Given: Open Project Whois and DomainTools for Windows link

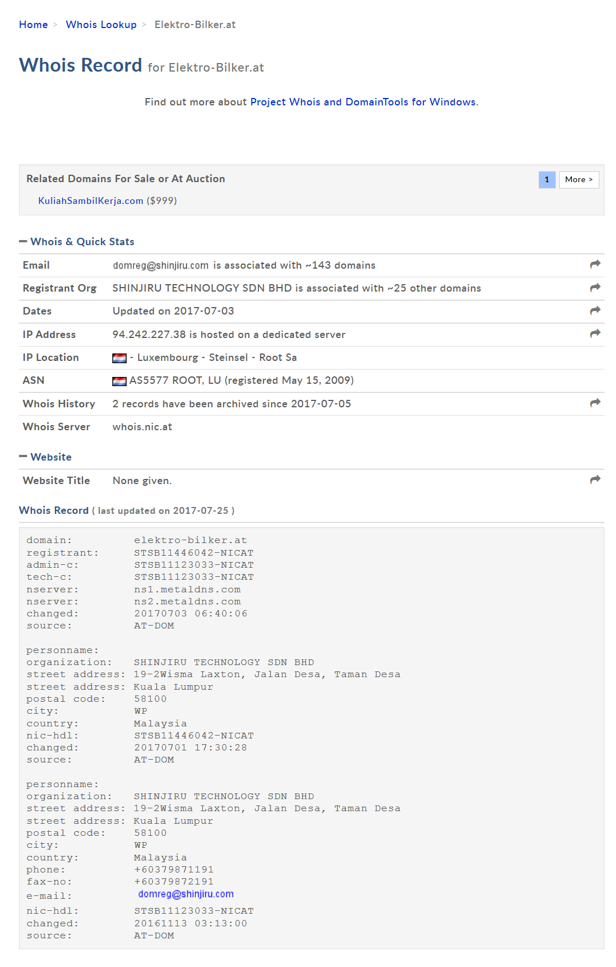Looking at the screenshot, I should click(x=363, y=102).
